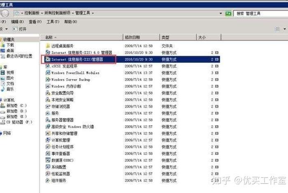Select Internet 信息服务(IIS) 6.0 管理器 shortcut icon
This screenshot has width=288, height=193.
48,53
